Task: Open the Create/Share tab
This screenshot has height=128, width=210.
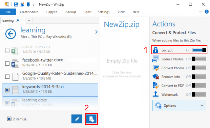Action: click(x=29, y=12)
